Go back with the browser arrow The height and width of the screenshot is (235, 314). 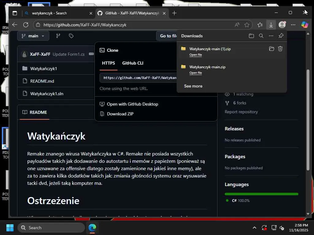pyautogui.click(x=15, y=25)
